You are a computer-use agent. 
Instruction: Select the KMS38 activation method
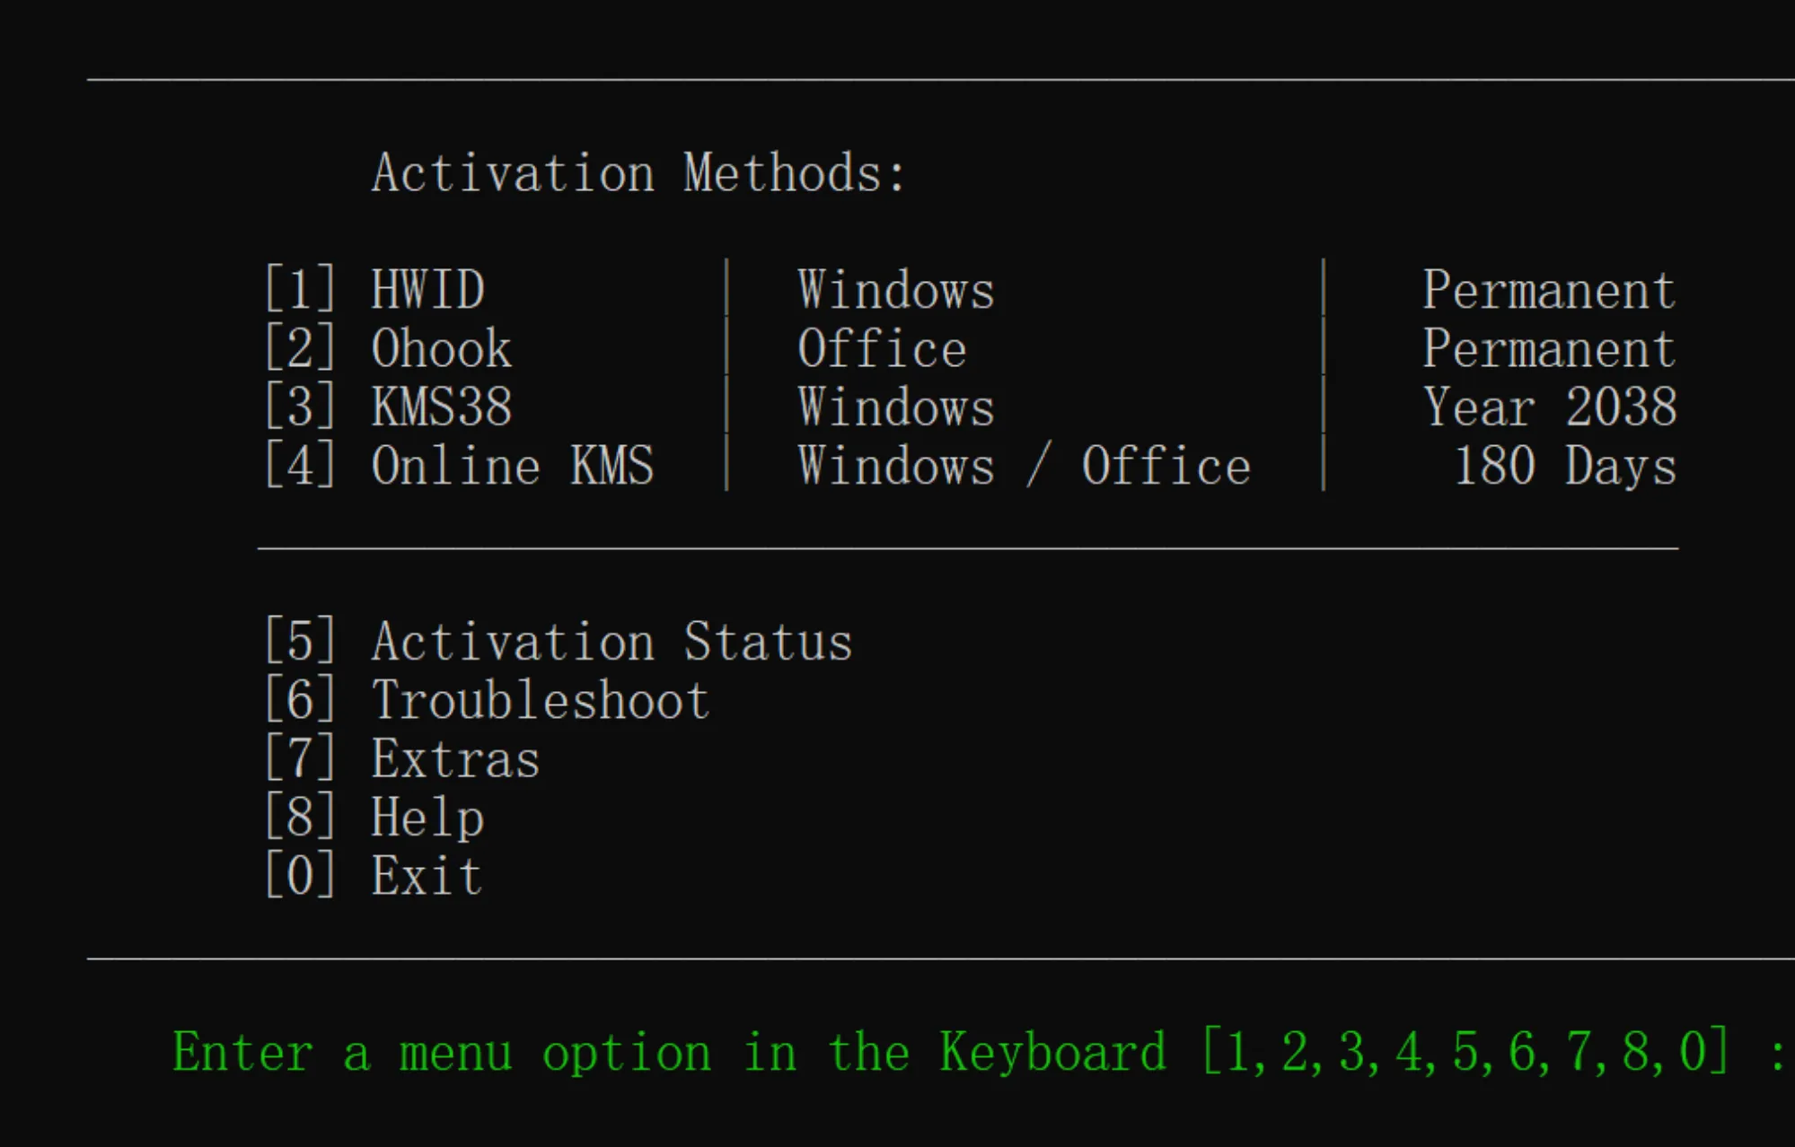pos(441,407)
